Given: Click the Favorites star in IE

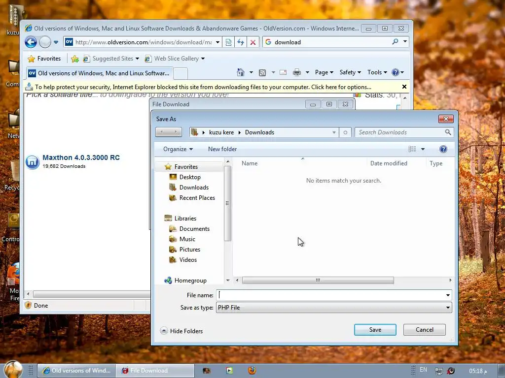Looking at the screenshot, I should click(x=31, y=59).
